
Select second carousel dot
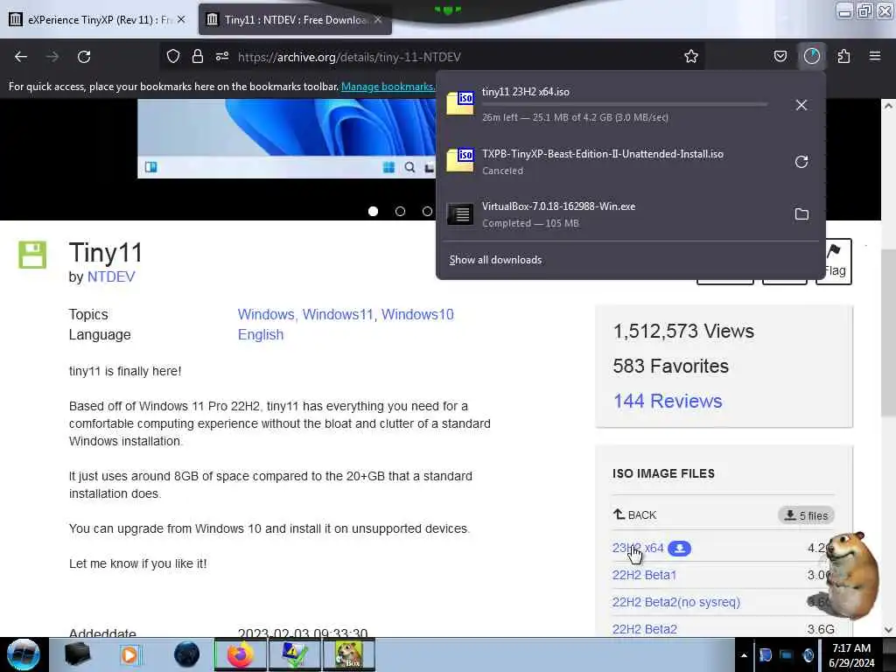[400, 212]
